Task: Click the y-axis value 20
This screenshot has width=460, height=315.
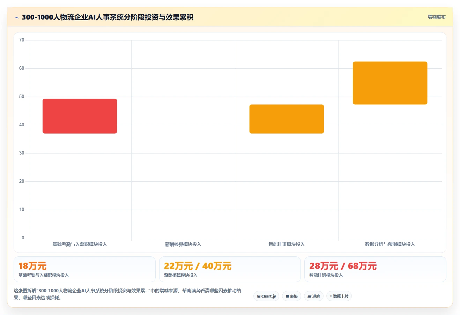Action: click(22, 181)
